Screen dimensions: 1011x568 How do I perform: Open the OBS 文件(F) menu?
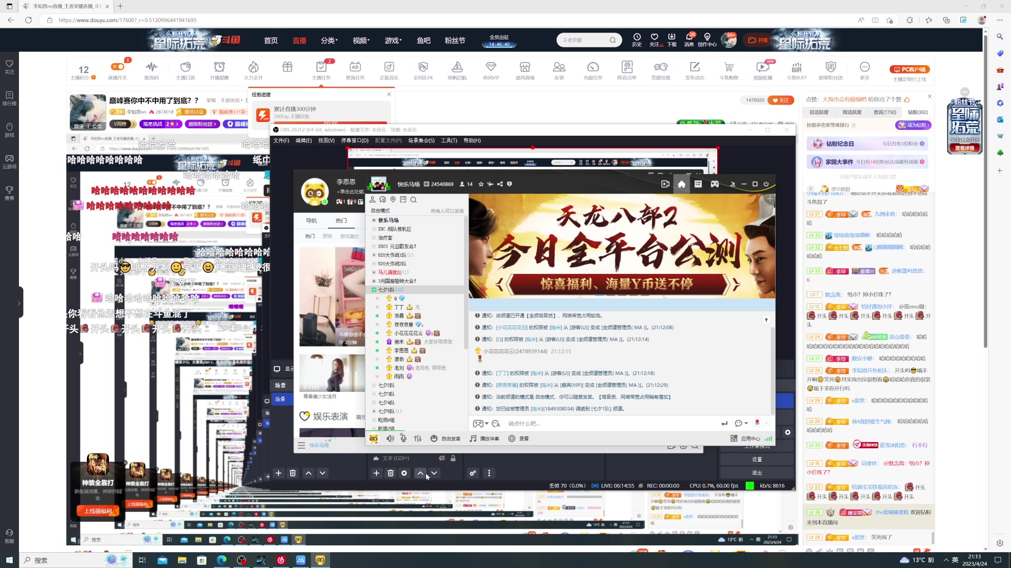pos(281,141)
